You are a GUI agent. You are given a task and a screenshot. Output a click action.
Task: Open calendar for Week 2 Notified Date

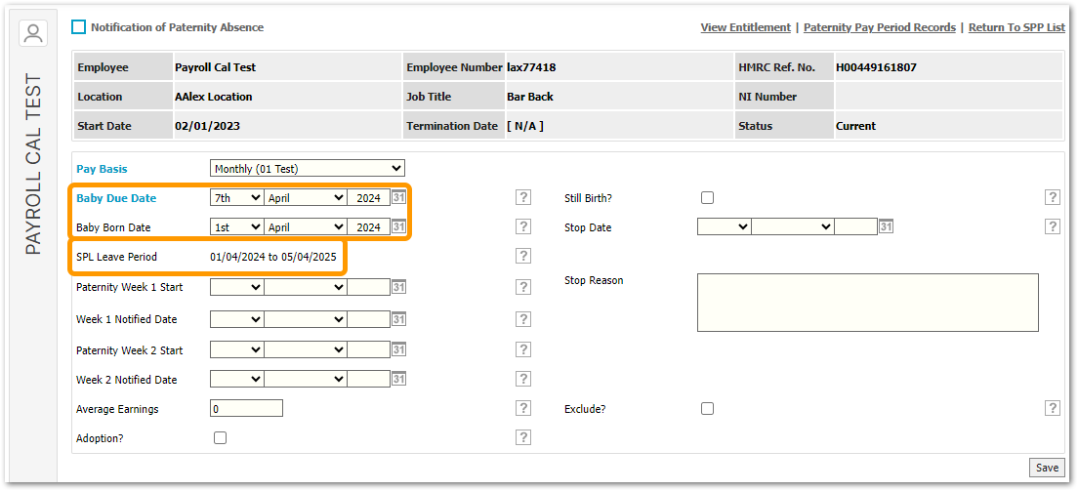pyautogui.click(x=398, y=380)
